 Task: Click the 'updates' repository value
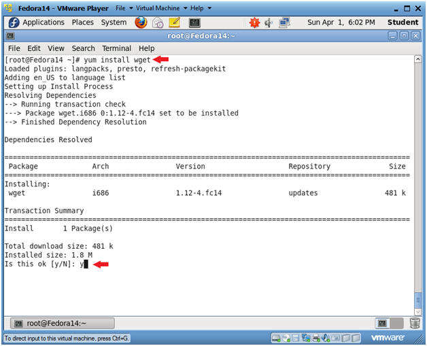pos(303,193)
